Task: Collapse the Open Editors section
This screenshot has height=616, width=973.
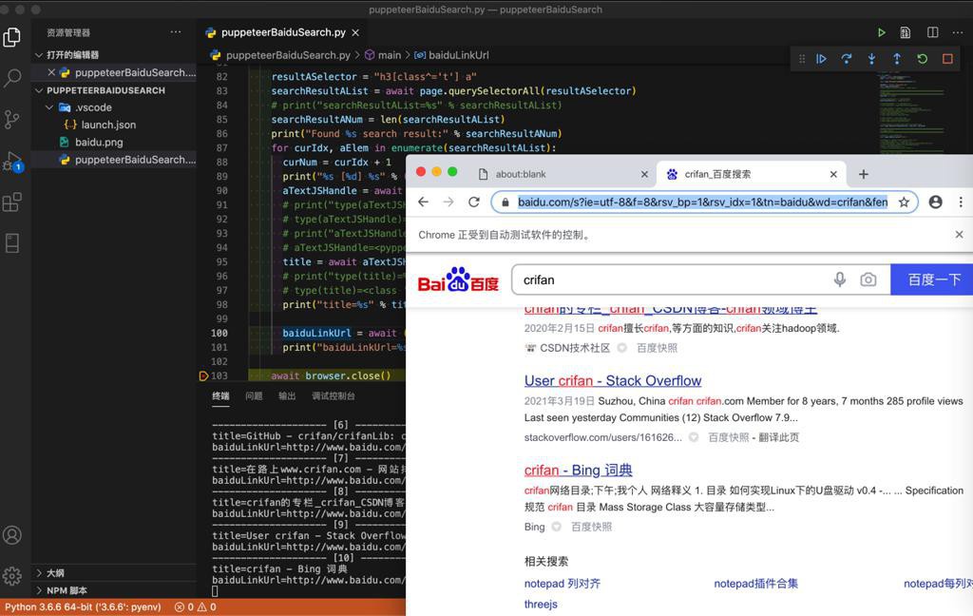Action: click(38, 55)
